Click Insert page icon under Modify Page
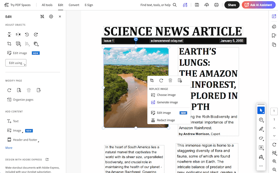Screen dimensions: 278x173 click(19, 90)
